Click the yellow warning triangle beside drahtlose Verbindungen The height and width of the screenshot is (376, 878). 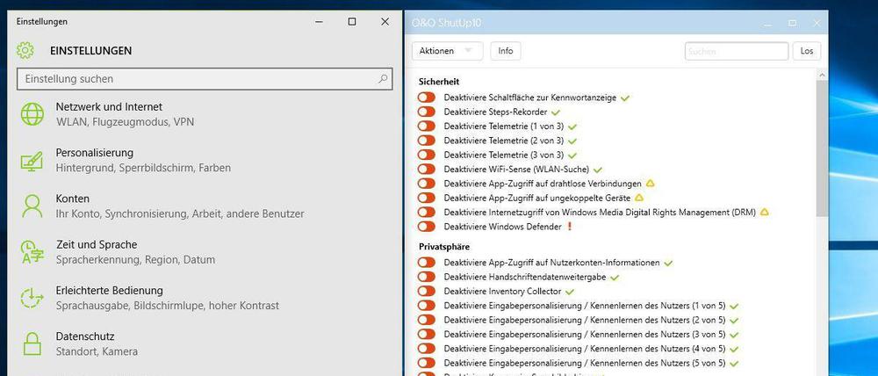[x=650, y=184]
